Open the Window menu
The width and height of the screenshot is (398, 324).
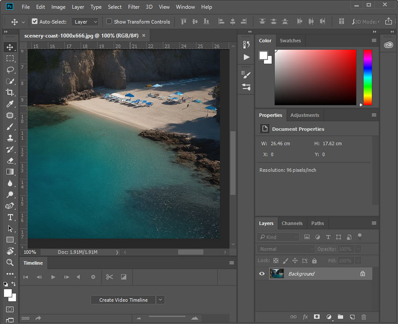pos(185,7)
